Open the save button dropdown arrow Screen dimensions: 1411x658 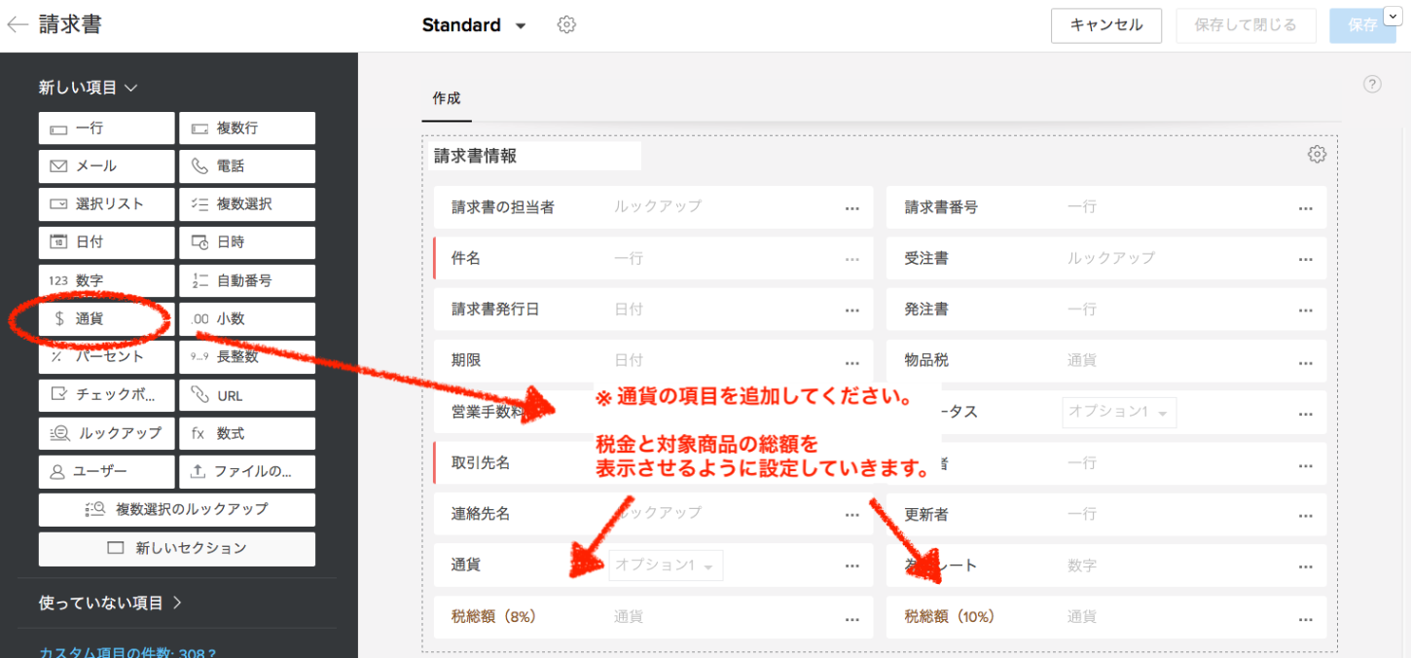[1390, 17]
